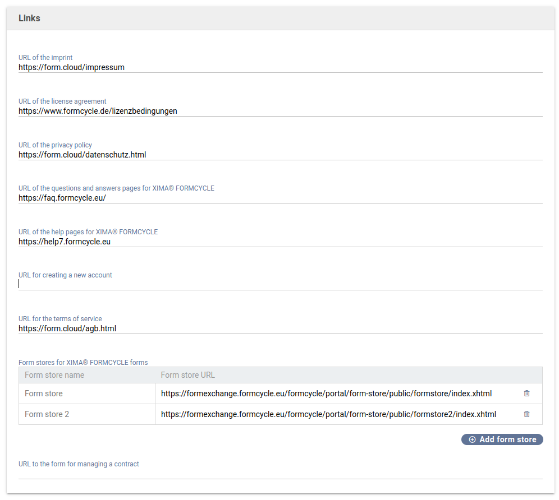Click the Form store name column header

[x=54, y=375]
